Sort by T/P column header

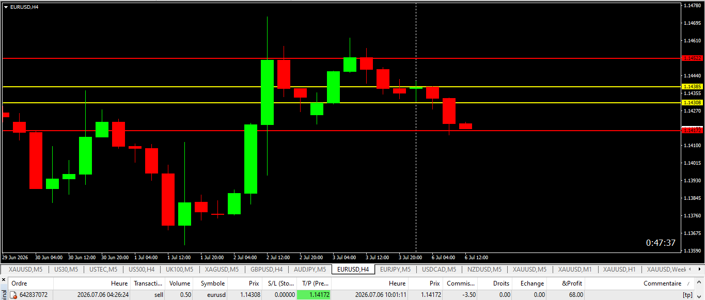(314, 283)
